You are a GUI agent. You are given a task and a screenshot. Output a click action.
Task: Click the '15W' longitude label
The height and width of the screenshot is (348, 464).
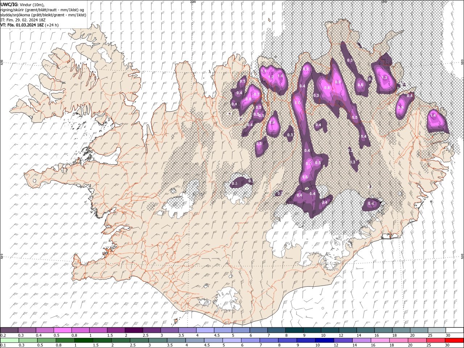384,2
